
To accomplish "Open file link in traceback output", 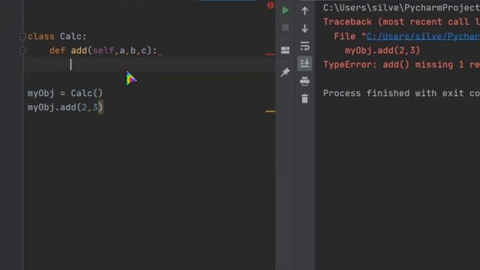I will (423, 37).
